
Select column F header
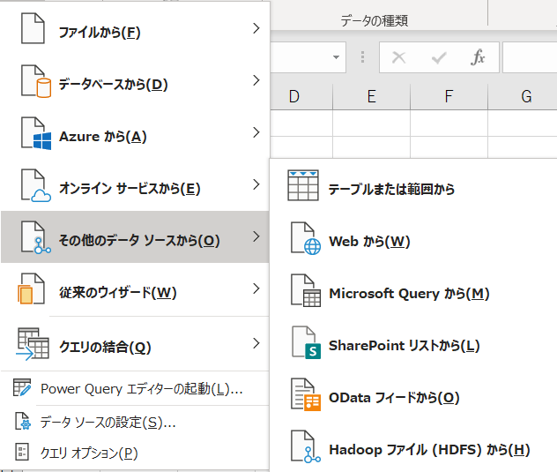coord(449,97)
